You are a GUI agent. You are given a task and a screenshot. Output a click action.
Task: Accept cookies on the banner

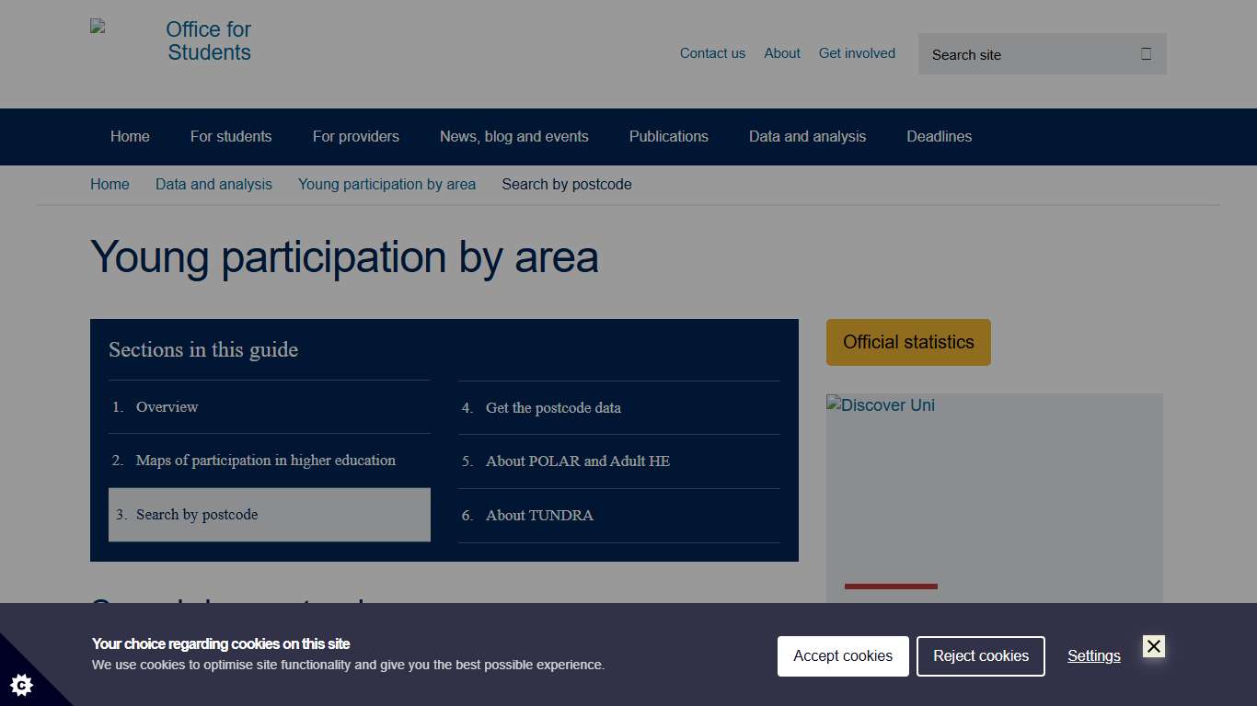[x=842, y=655]
